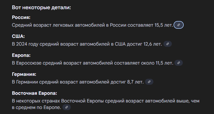
Task: Click the sentence starting 'В Евросоюзе средний возраст'
Action: [x=92, y=63]
